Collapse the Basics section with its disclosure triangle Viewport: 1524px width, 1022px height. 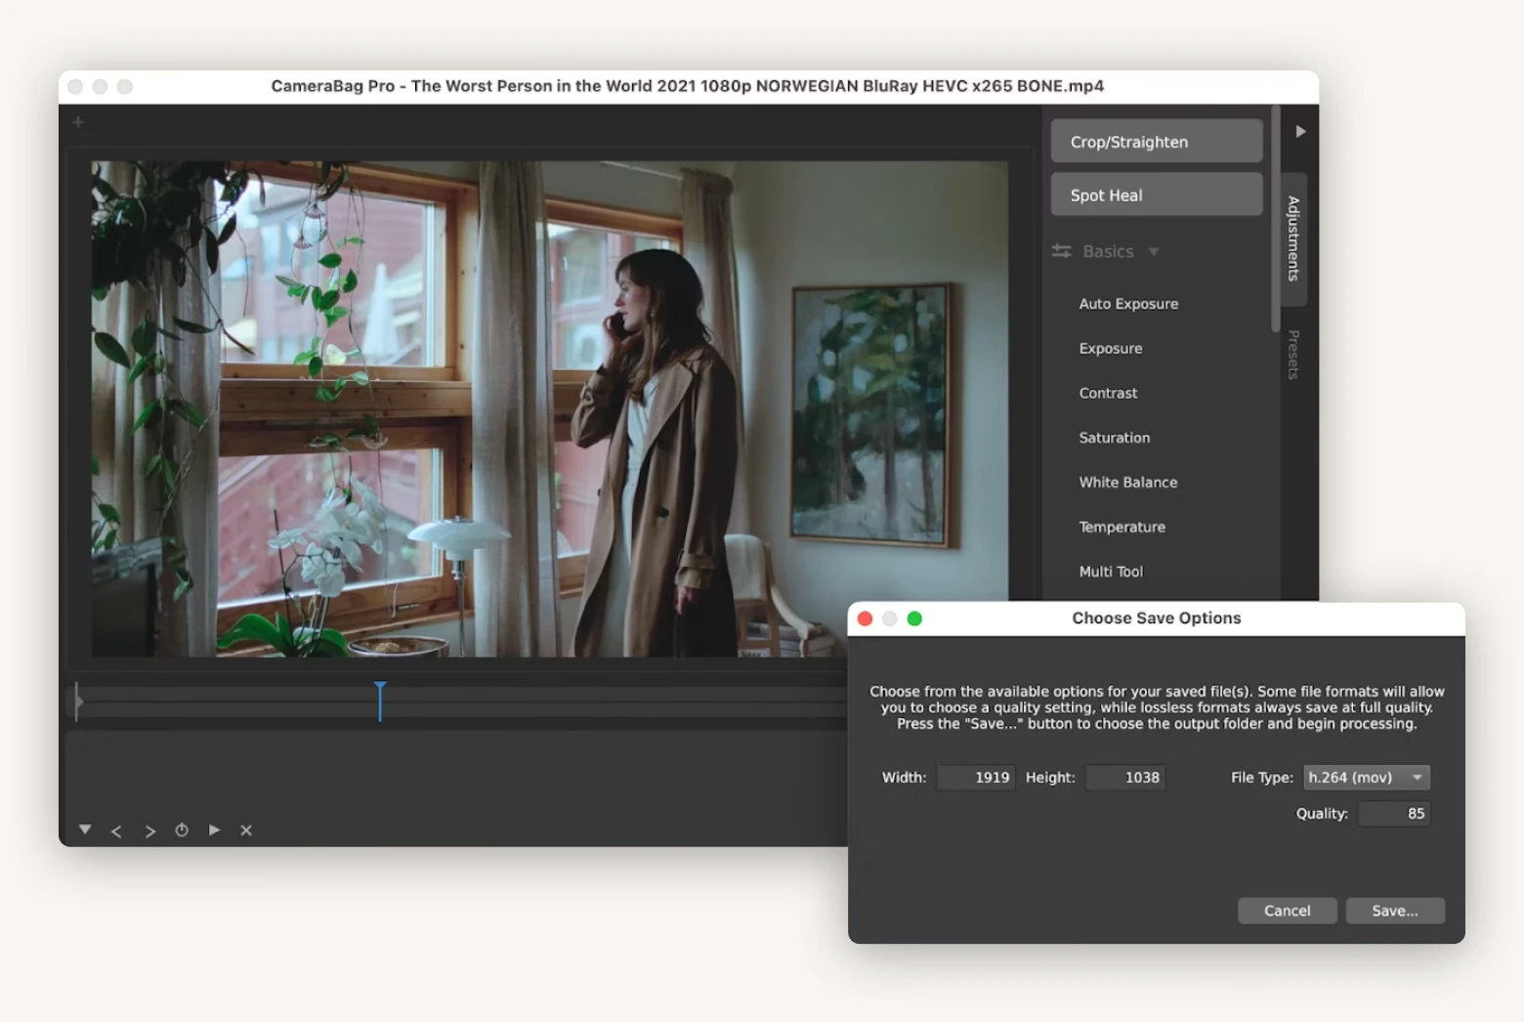(1154, 251)
